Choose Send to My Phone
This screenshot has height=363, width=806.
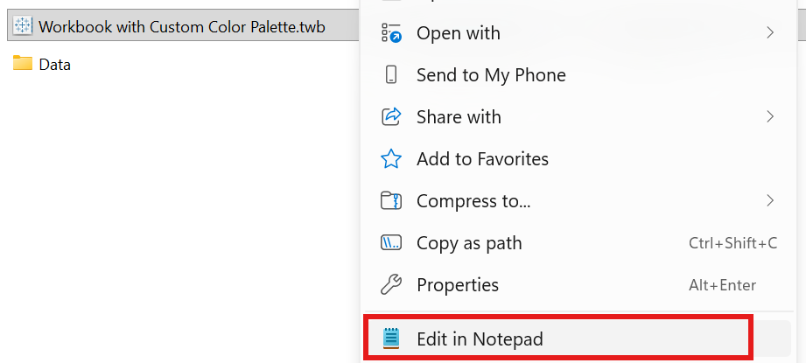491,75
